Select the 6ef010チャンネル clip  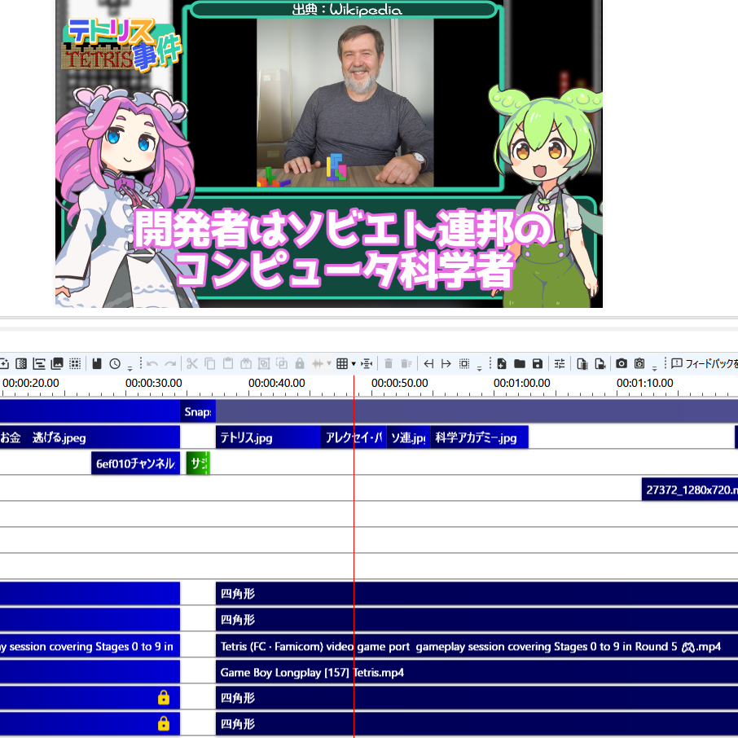coord(135,463)
